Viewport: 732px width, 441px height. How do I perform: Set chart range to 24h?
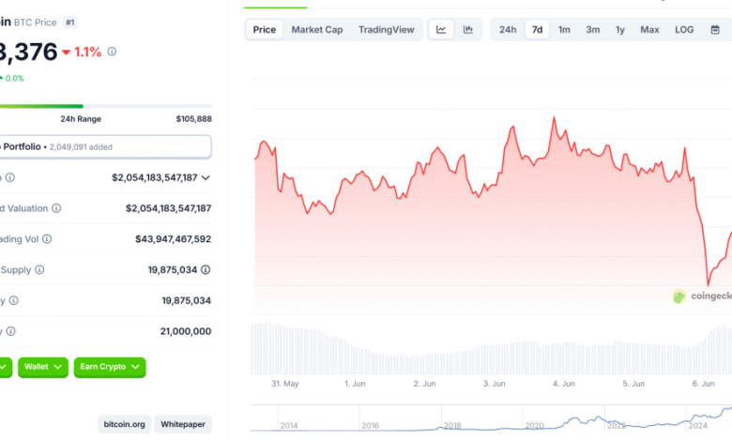point(508,30)
